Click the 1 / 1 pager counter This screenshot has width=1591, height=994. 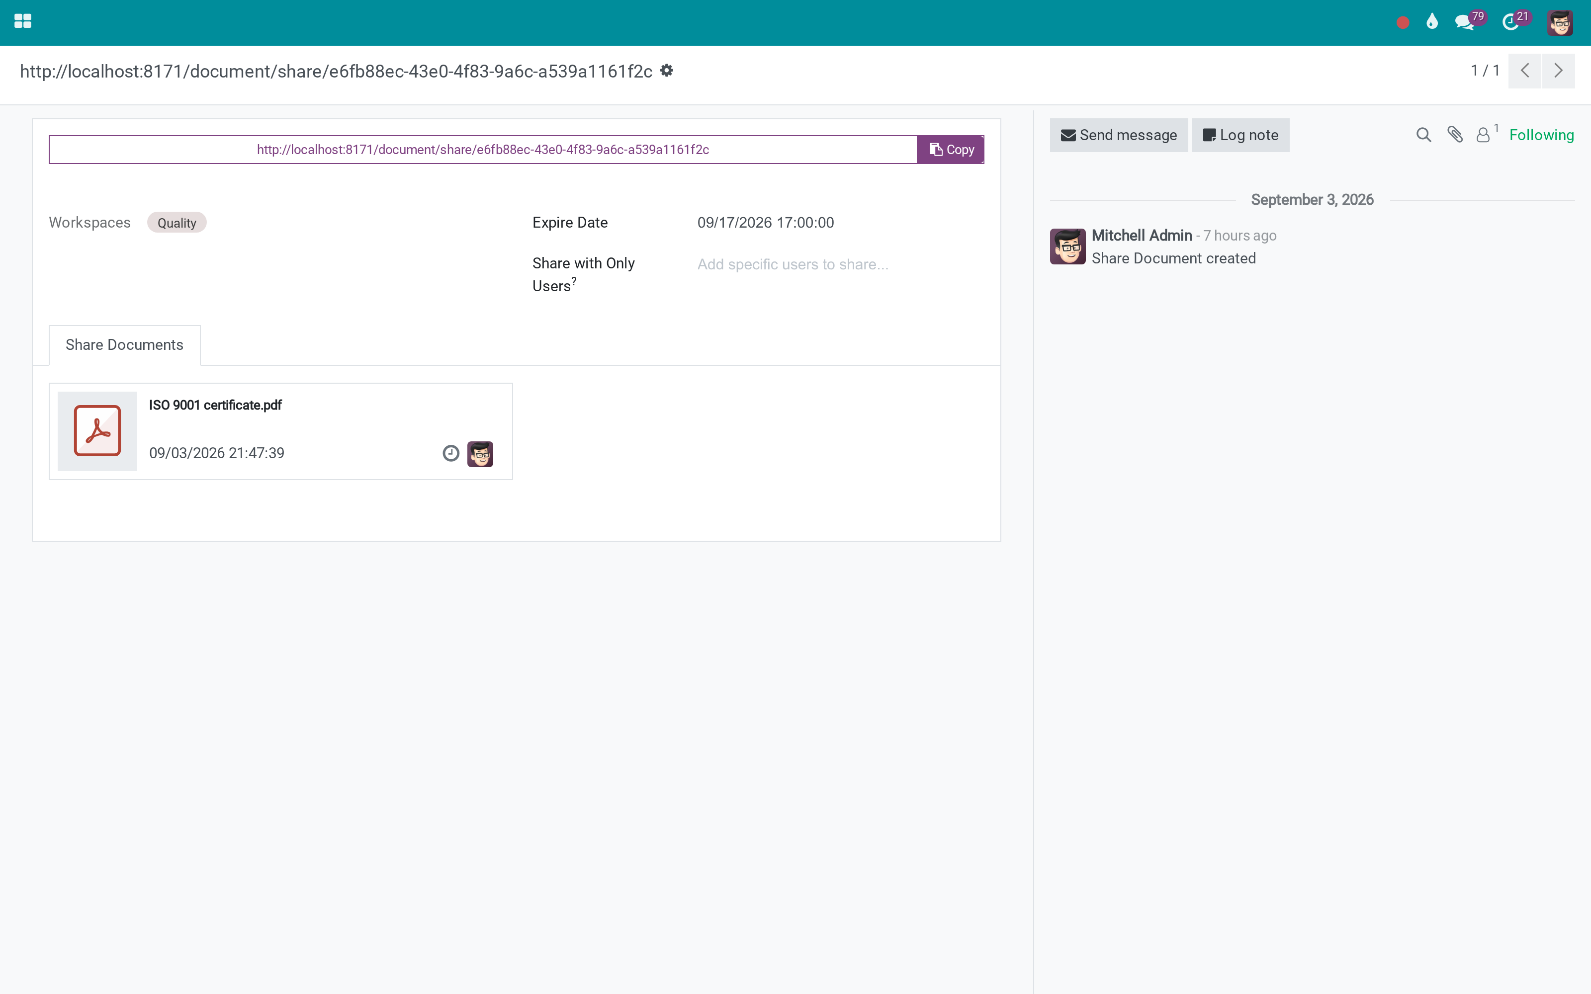click(x=1485, y=71)
